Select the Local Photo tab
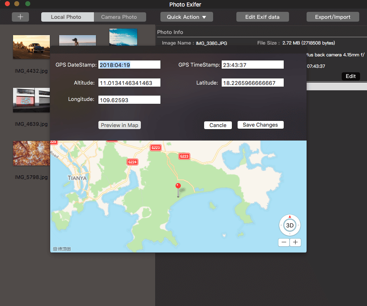Screen dimensions: 367x306 (x=67, y=17)
